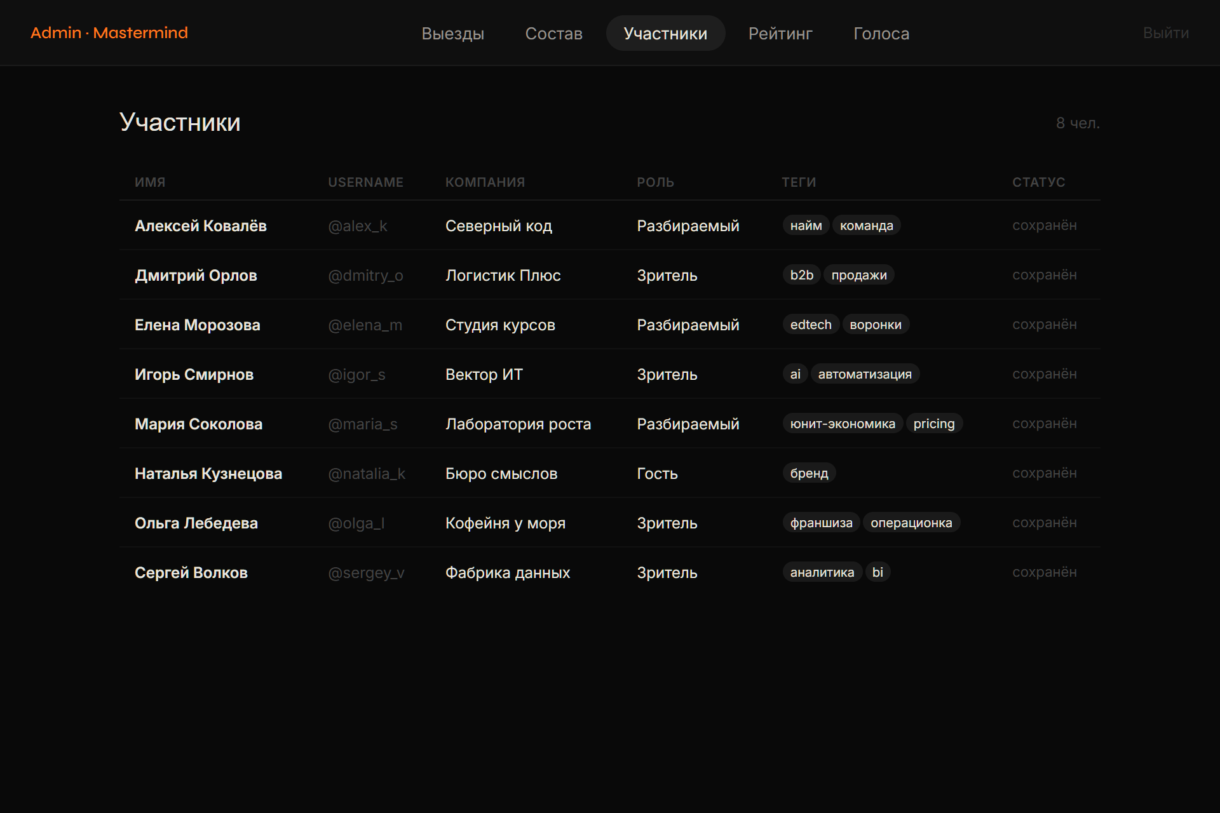
Task: Click username @alex_k
Action: pyautogui.click(x=358, y=225)
